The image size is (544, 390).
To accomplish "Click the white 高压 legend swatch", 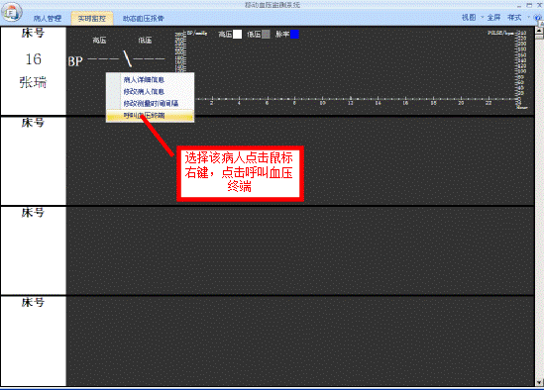I will [237, 34].
